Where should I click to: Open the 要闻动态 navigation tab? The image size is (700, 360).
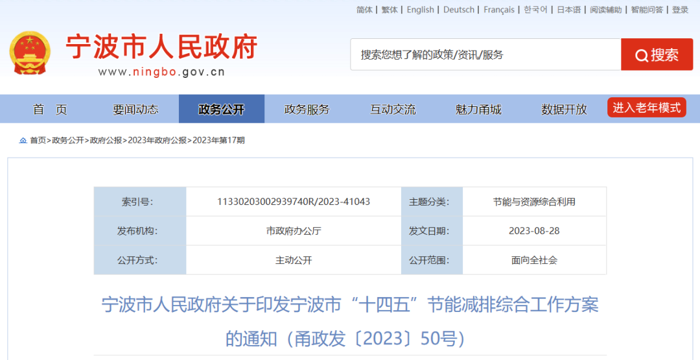pyautogui.click(x=135, y=110)
